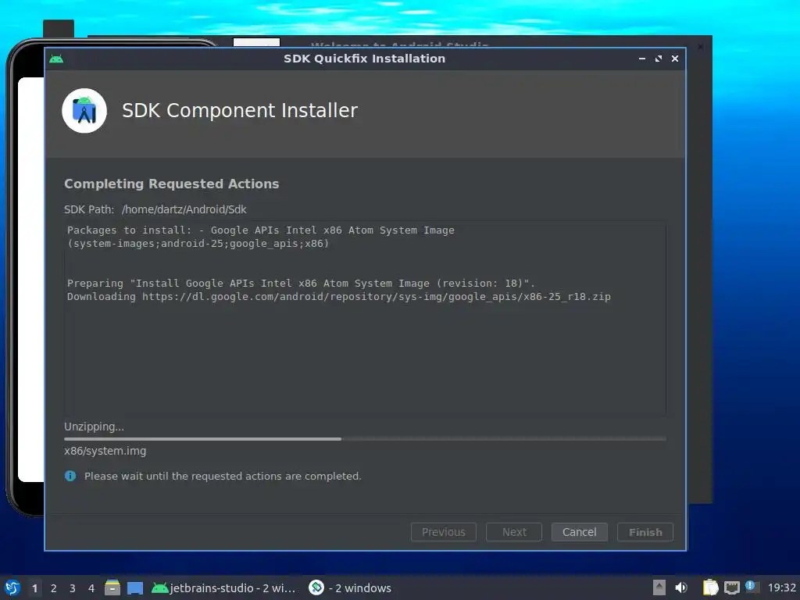Click the Android icon in dialog title bar
Image resolution: width=800 pixels, height=600 pixels.
pos(56,59)
